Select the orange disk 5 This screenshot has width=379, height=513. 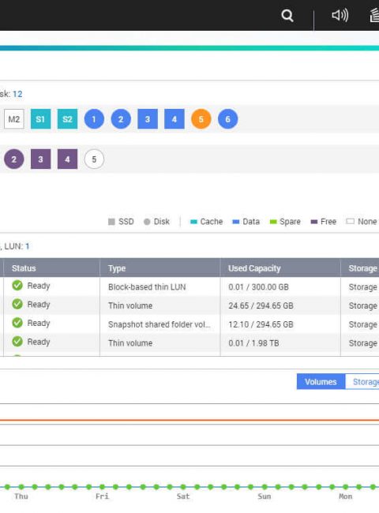[x=201, y=119]
